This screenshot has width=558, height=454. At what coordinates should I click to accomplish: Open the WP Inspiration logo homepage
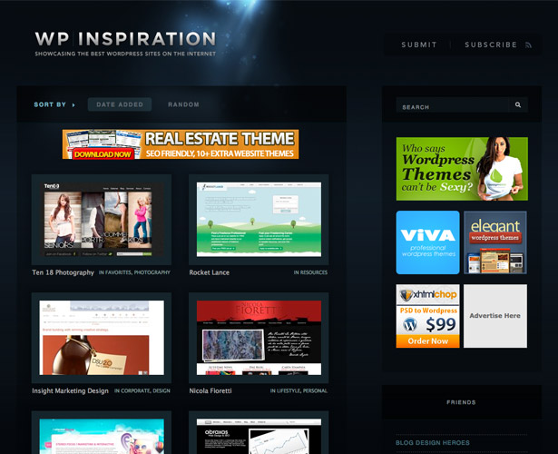point(125,44)
